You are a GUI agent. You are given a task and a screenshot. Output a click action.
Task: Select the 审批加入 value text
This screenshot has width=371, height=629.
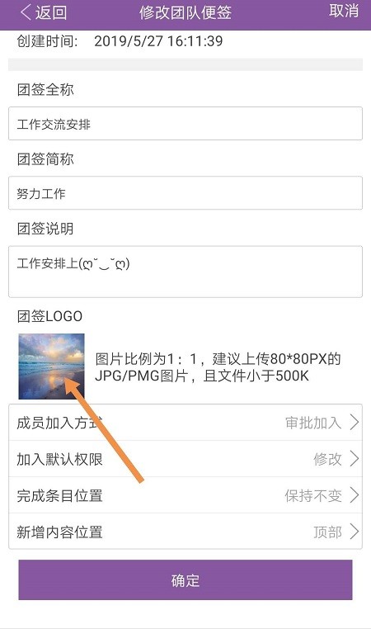pyautogui.click(x=313, y=423)
